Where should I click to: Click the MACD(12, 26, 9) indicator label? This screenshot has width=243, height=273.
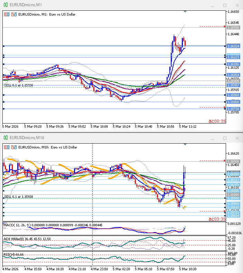tap(17, 225)
